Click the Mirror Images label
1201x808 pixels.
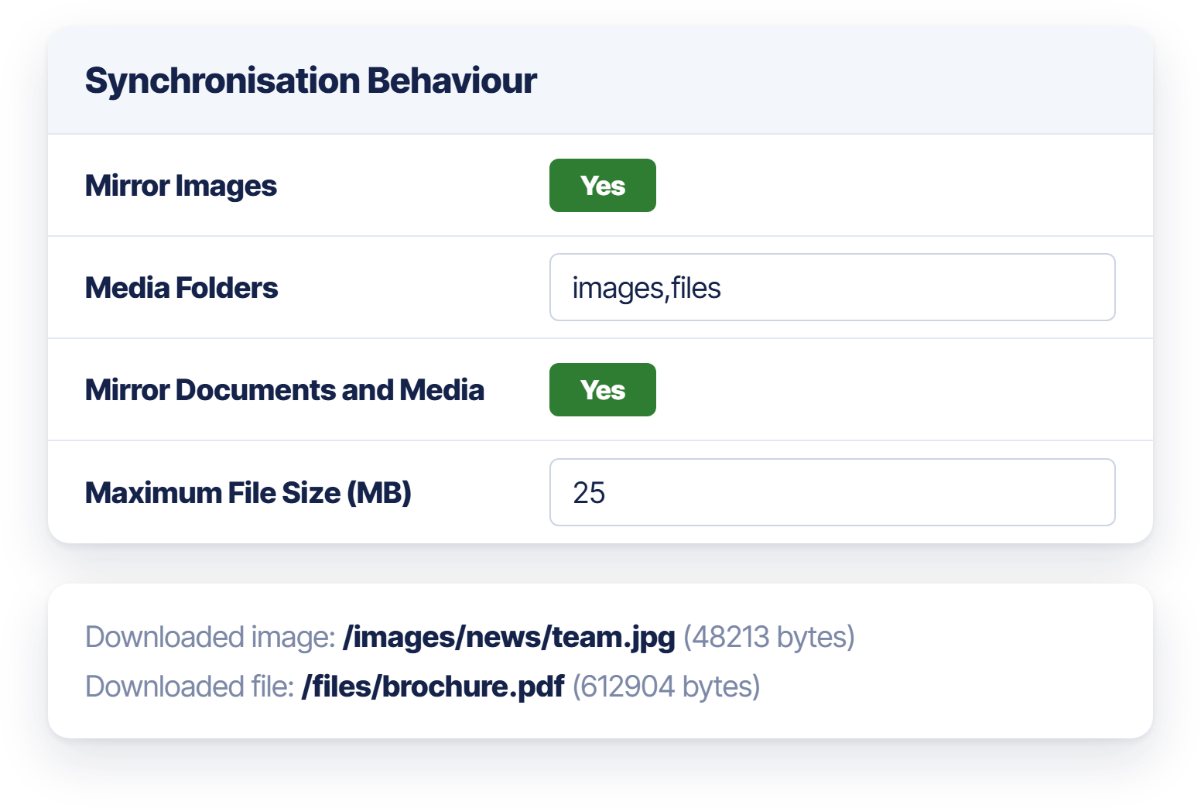181,186
